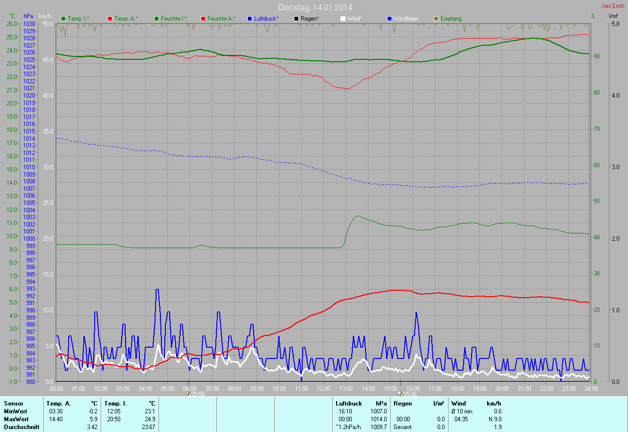Toggle the Feuchte A.* legend text label
Screen dimensions: 628x432
tap(221, 19)
